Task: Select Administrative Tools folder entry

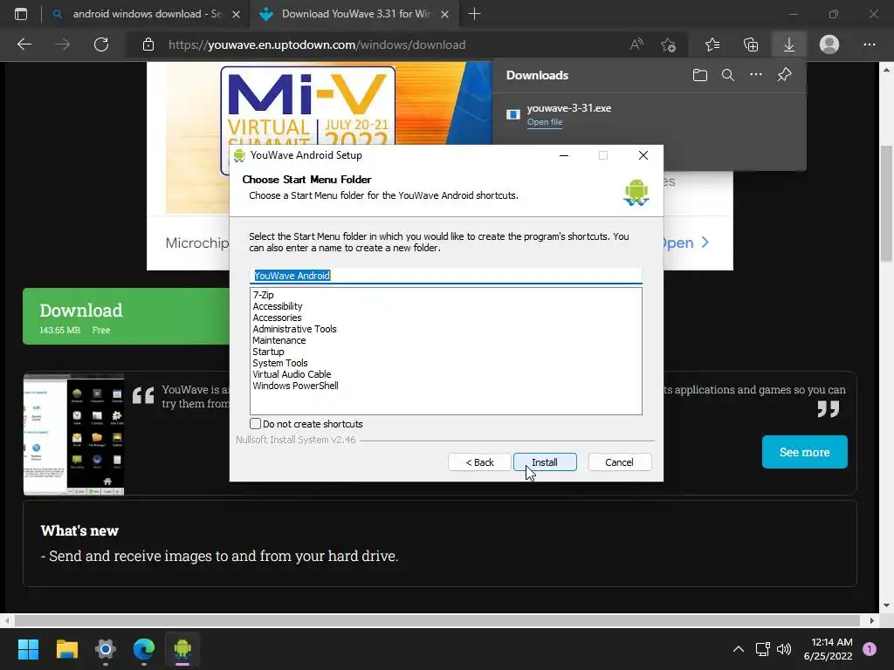Action: point(294,329)
